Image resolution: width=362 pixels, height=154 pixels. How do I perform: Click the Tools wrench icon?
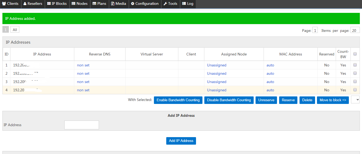coord(165,4)
